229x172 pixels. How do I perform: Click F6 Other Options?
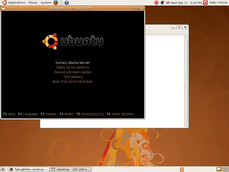(x=120, y=114)
